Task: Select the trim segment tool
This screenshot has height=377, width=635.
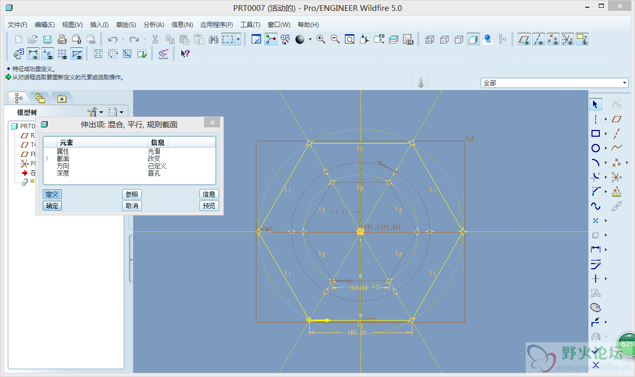Action: [x=596, y=322]
